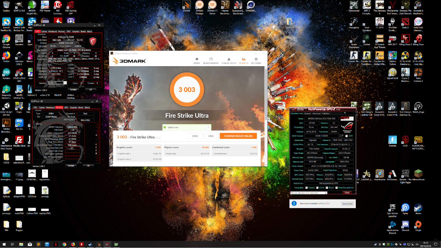Launch Uplay desktop icon
Image resolution: width=441 pixels, height=248 pixels.
point(405,209)
